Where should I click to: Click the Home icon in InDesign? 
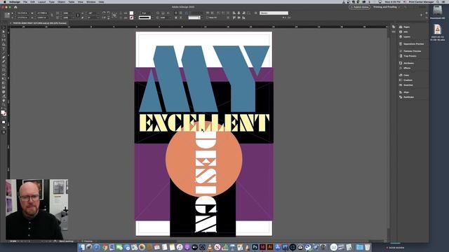tap(15, 7)
